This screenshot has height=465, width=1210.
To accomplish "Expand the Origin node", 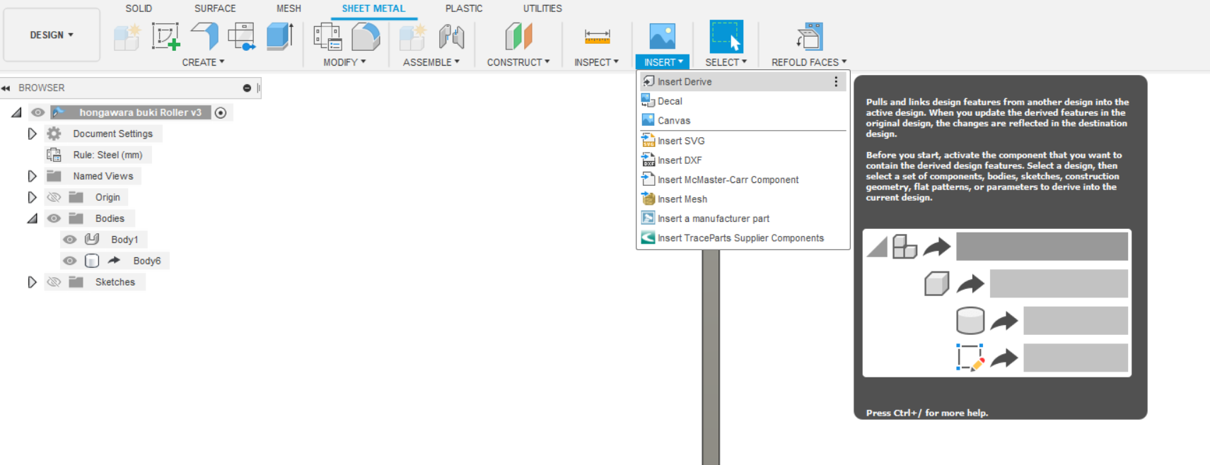I will tap(32, 197).
